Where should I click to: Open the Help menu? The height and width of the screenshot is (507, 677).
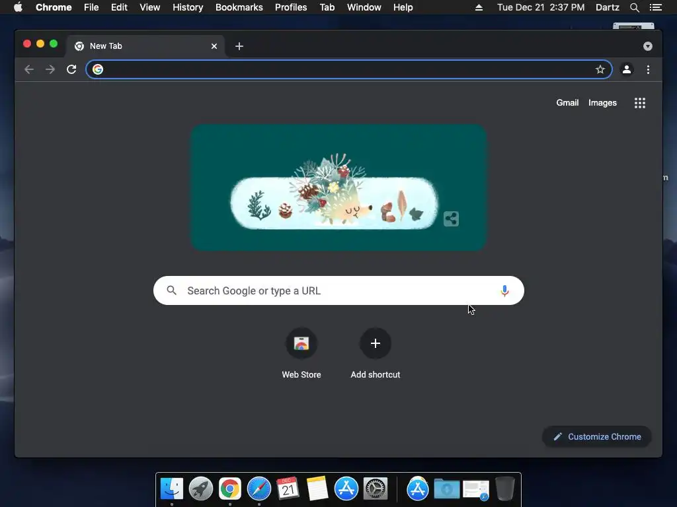pyautogui.click(x=403, y=7)
